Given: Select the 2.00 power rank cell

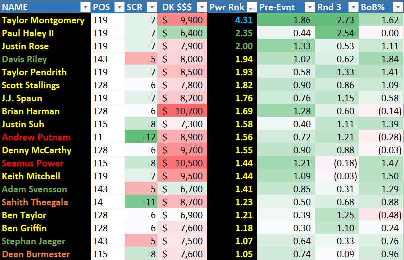Looking at the screenshot, I should 232,46.
